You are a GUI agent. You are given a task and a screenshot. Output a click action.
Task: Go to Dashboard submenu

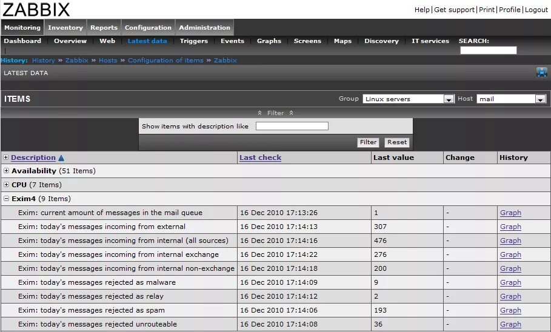(x=22, y=41)
